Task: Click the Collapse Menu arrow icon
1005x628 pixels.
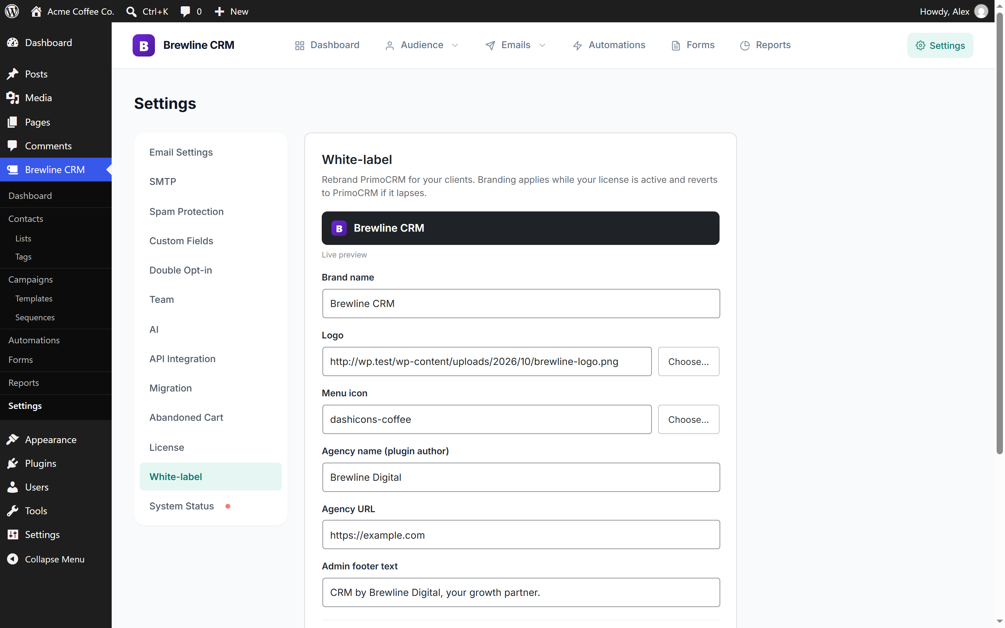Action: pyautogui.click(x=13, y=559)
